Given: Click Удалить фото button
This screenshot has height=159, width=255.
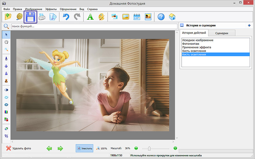Looking at the screenshot, I should pos(18,148).
